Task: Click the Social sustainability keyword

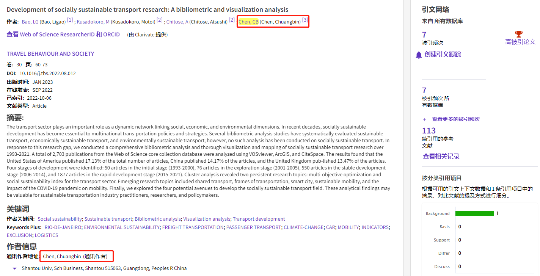Action: (60, 219)
